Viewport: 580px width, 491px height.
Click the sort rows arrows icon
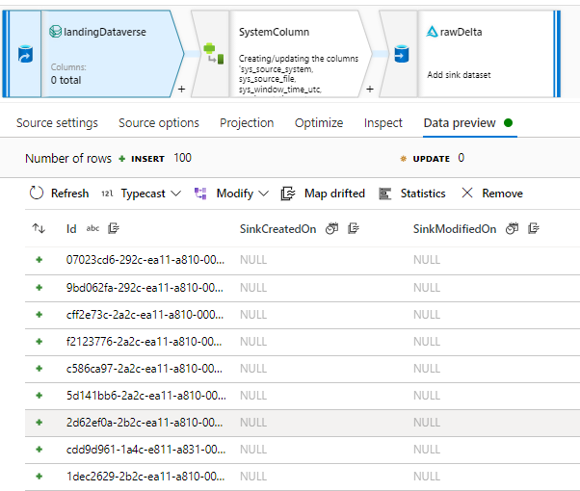[39, 229]
